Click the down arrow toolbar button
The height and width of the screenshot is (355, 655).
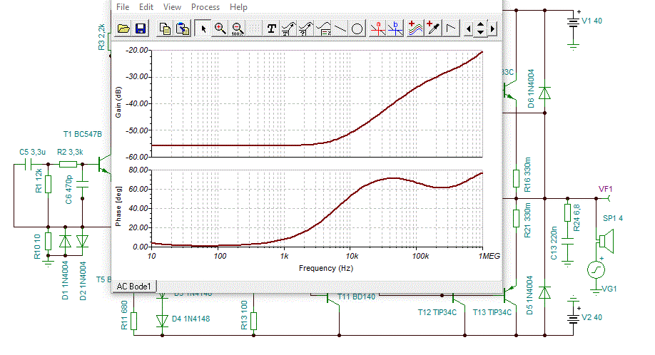point(480,33)
